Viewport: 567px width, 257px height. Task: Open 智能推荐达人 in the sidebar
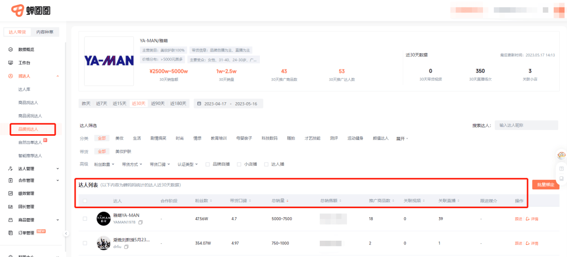coord(30,156)
